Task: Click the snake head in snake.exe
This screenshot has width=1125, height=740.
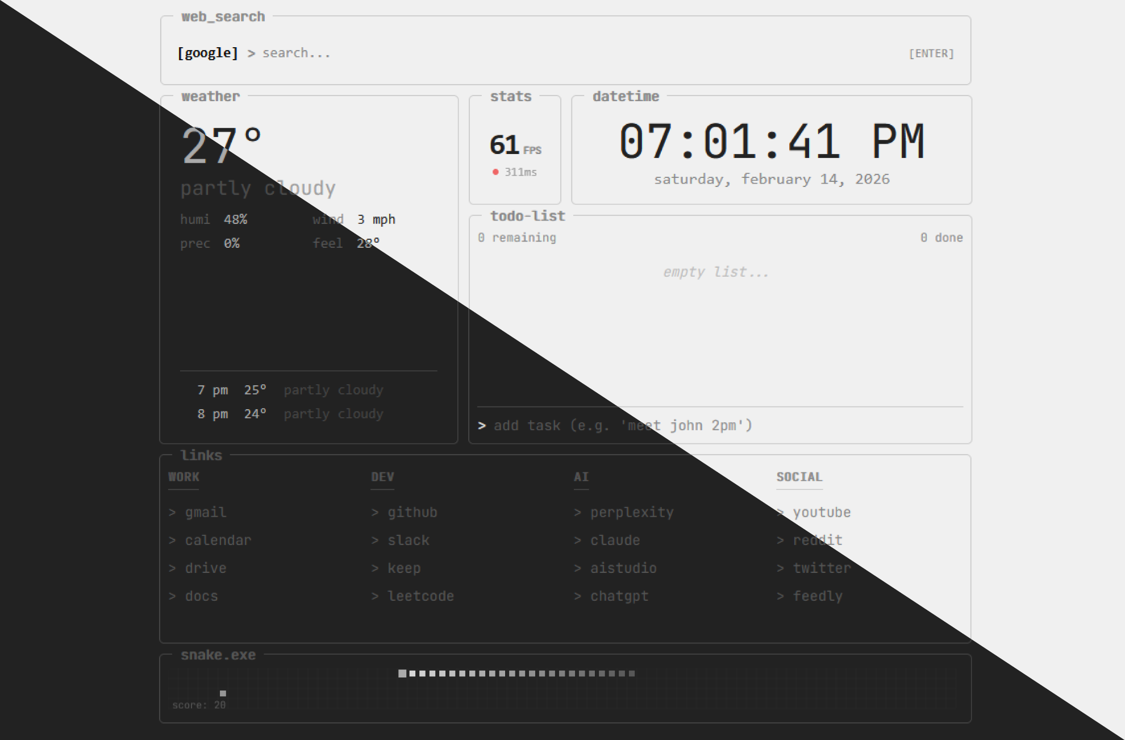Action: coord(402,674)
